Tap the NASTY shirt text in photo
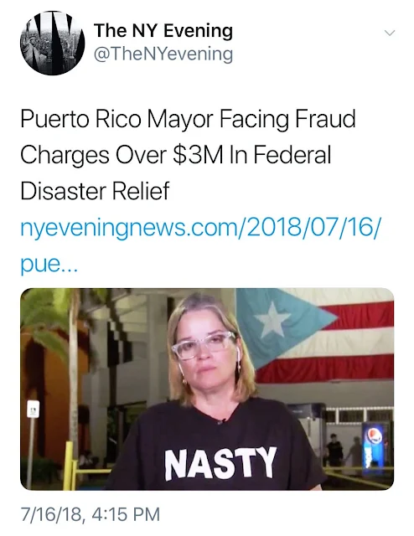 coord(220,463)
